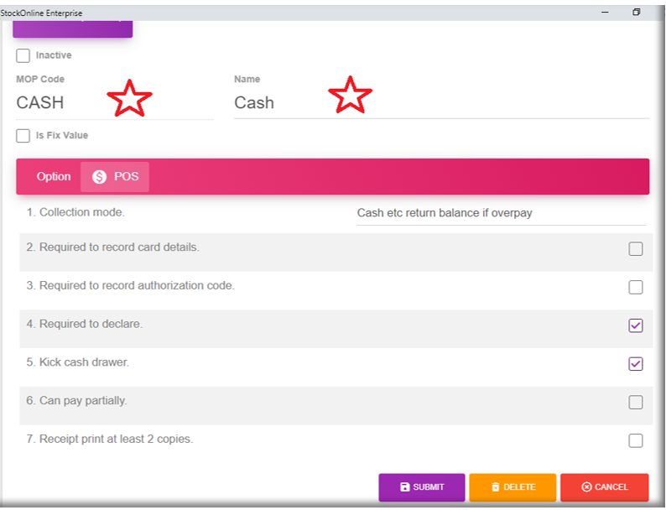Image resolution: width=666 pixels, height=510 pixels.
Task: Enable the Inactive checkbox
Action: click(x=23, y=55)
